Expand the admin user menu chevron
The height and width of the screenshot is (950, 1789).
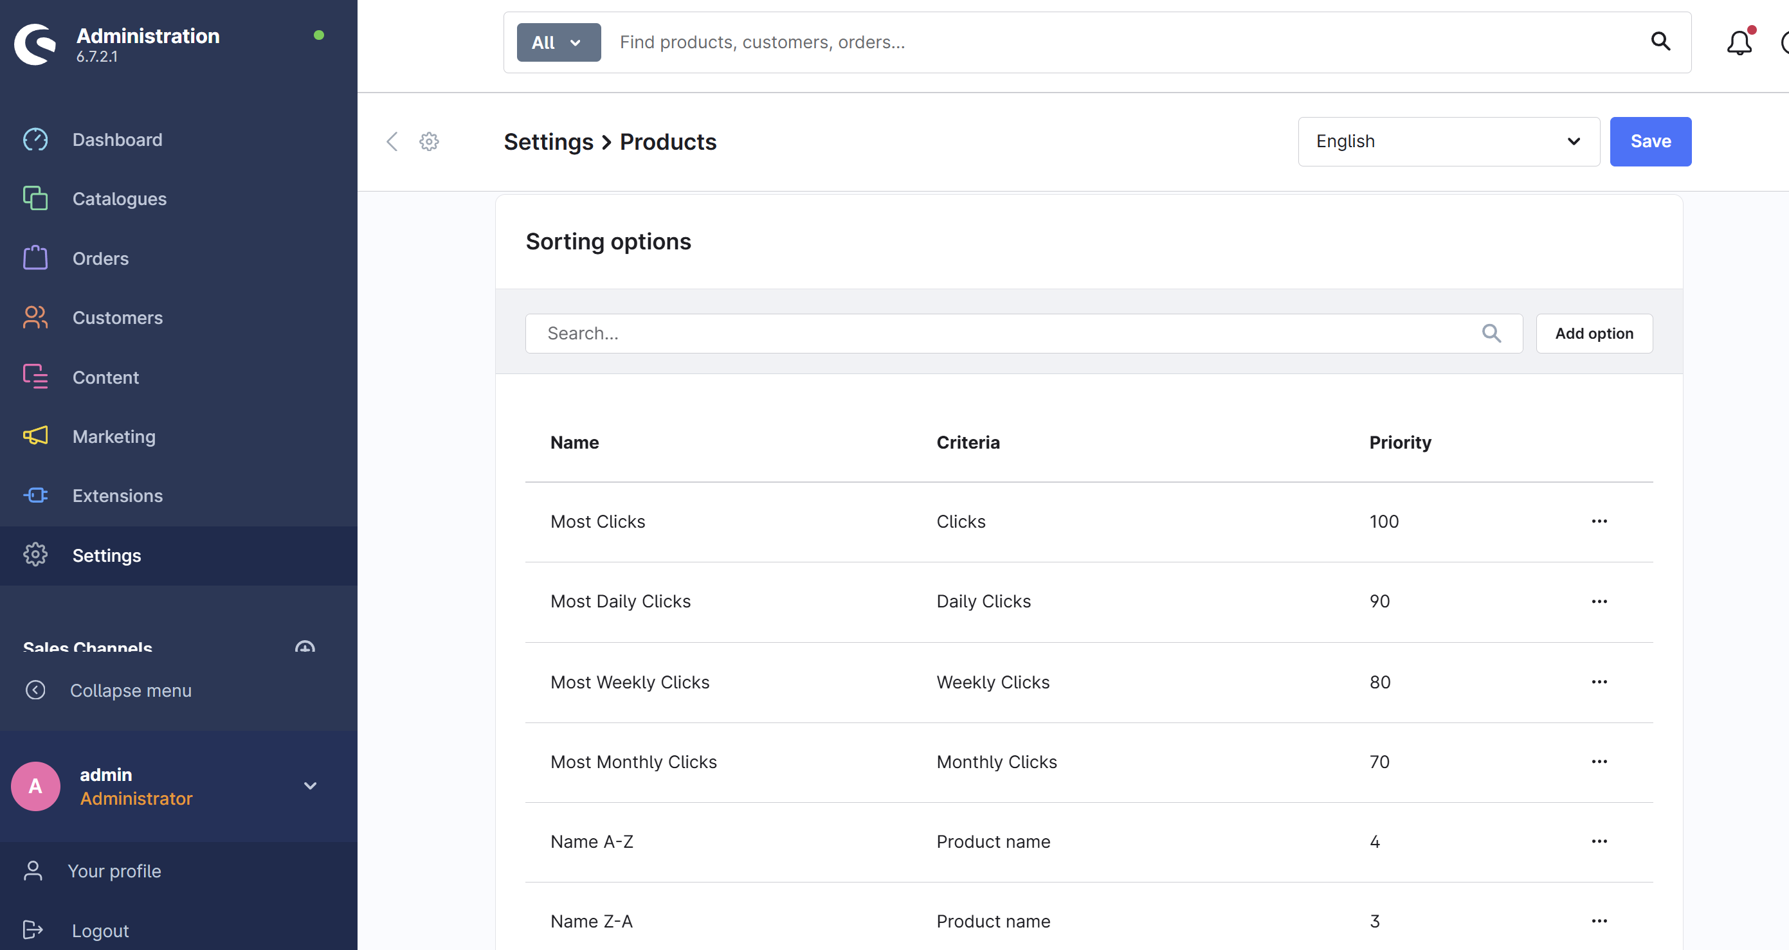311,785
